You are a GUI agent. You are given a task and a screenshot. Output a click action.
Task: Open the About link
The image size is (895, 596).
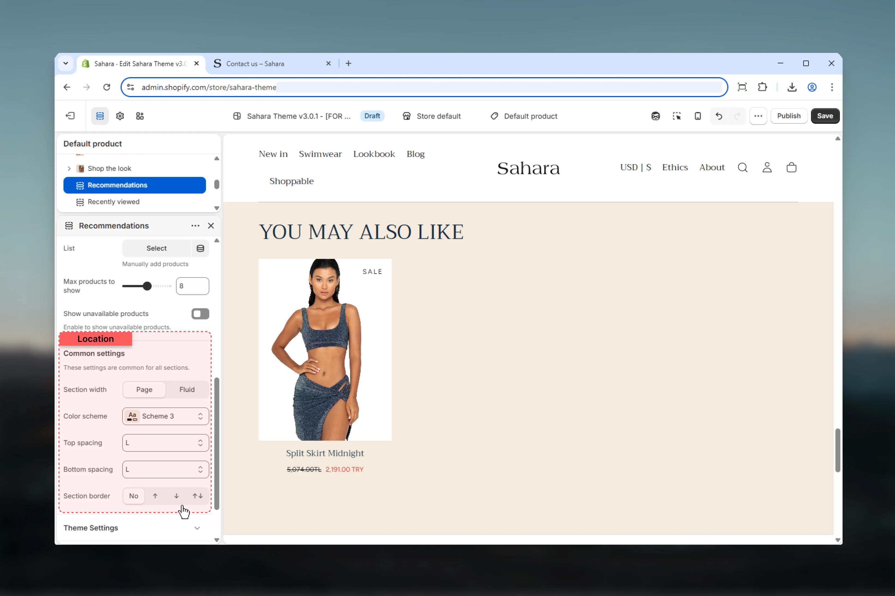[712, 168]
